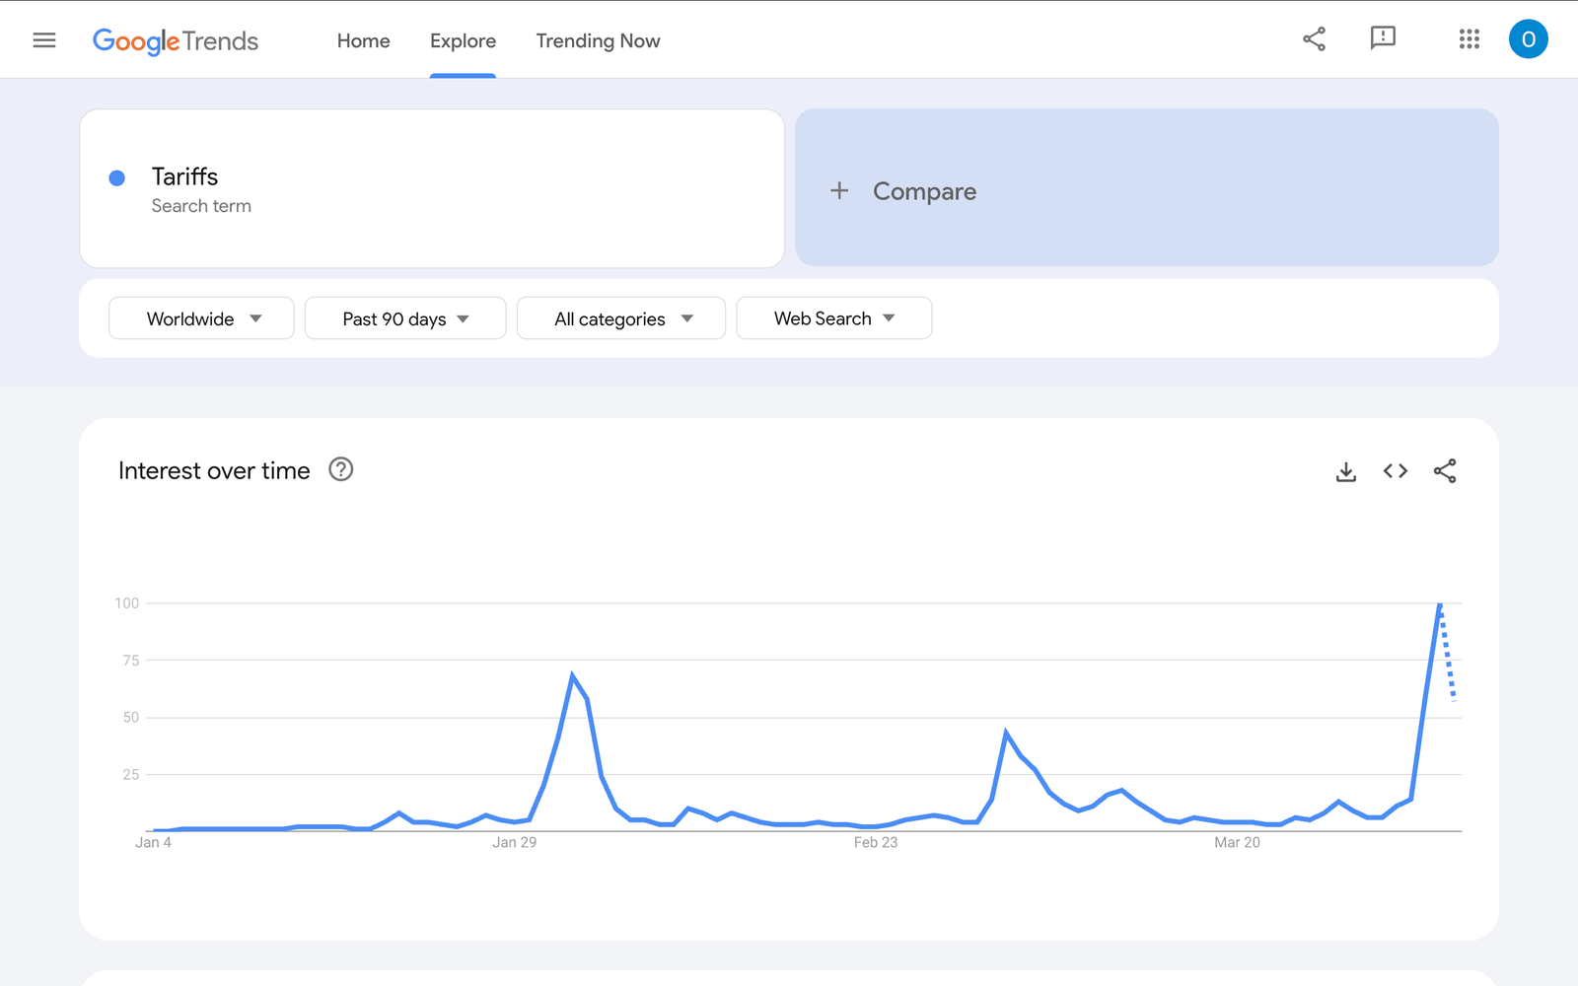
Task: Click the account avatar
Action: 1528,40
